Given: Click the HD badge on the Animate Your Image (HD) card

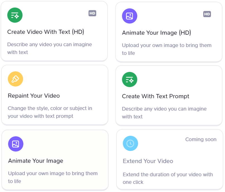Looking at the screenshot, I should [x=207, y=14].
